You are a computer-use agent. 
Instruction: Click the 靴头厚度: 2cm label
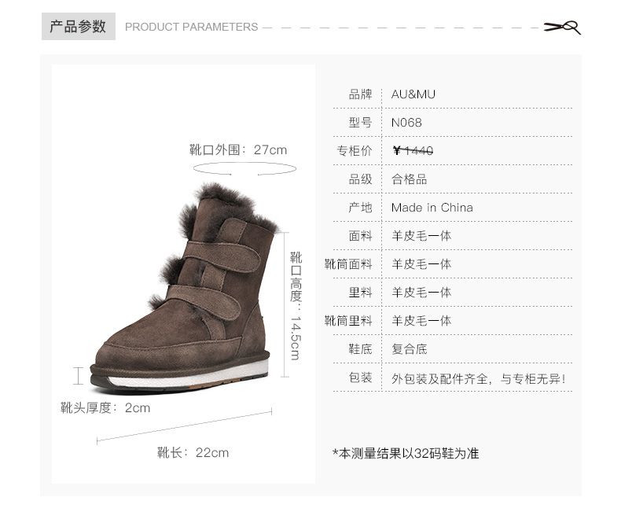click(x=105, y=407)
